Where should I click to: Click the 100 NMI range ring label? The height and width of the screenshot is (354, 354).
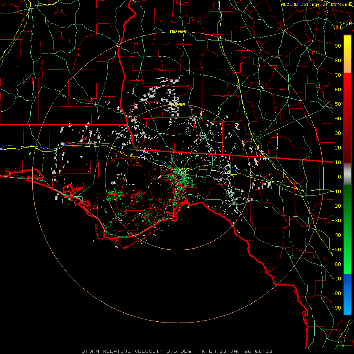(x=178, y=31)
